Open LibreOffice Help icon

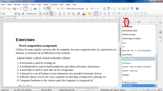click(137, 9)
